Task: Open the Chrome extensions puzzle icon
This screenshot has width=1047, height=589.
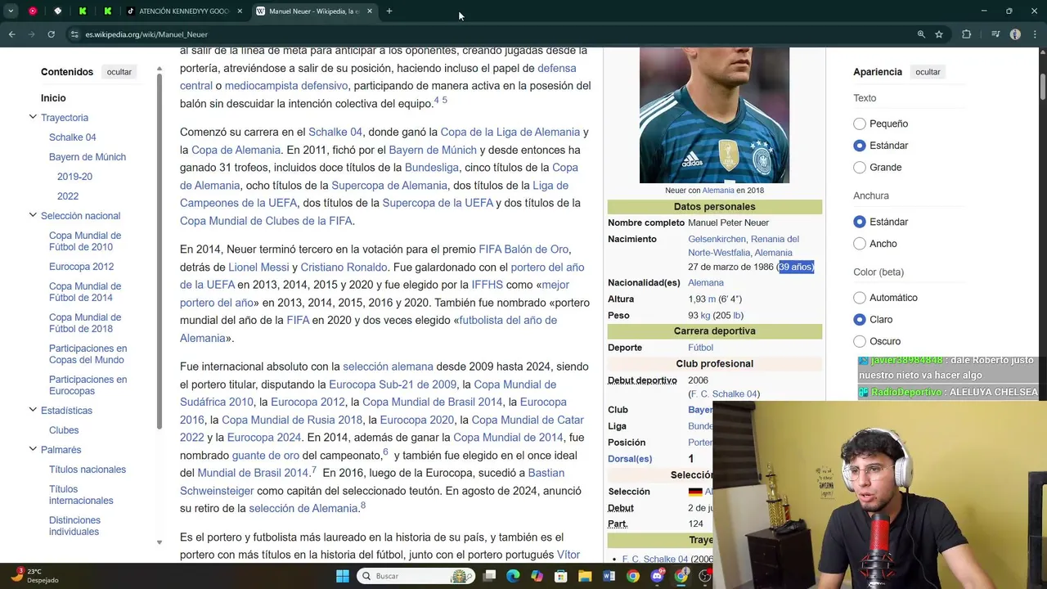Action: tap(967, 34)
